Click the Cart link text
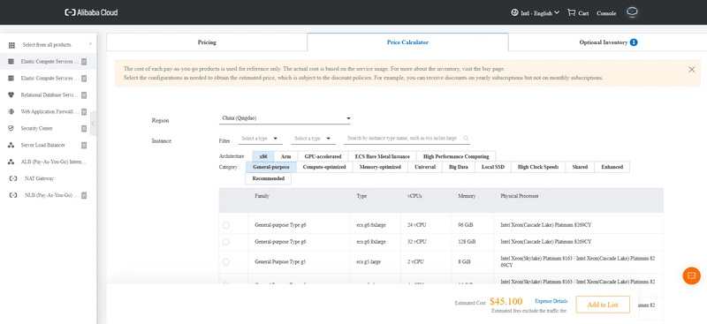Image resolution: width=707 pixels, height=324 pixels. (583, 13)
